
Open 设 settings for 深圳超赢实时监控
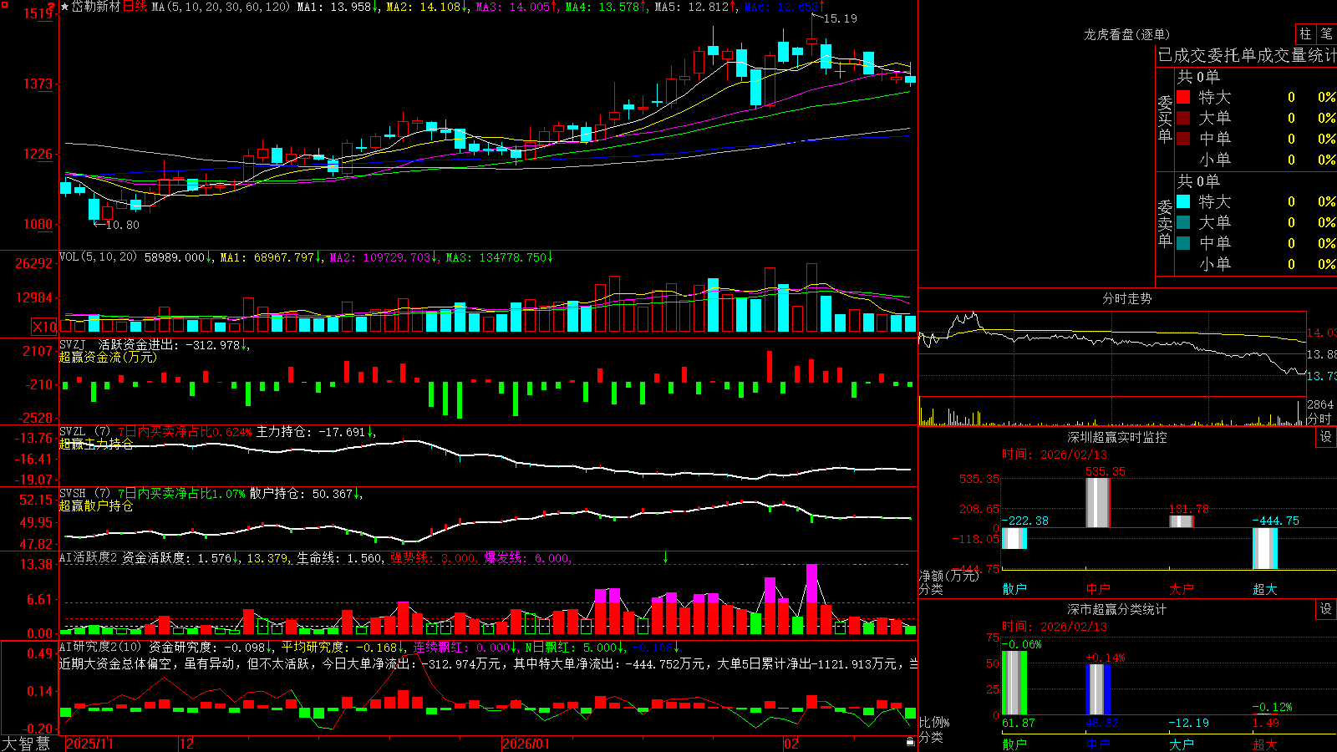tap(1326, 437)
